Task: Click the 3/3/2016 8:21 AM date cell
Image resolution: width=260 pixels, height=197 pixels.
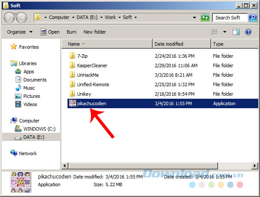Action: 173,75
